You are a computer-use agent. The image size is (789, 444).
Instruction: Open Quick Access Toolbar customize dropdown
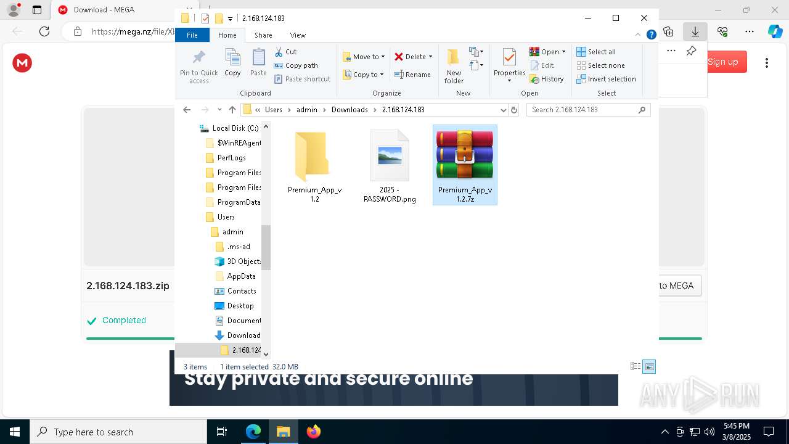point(230,18)
